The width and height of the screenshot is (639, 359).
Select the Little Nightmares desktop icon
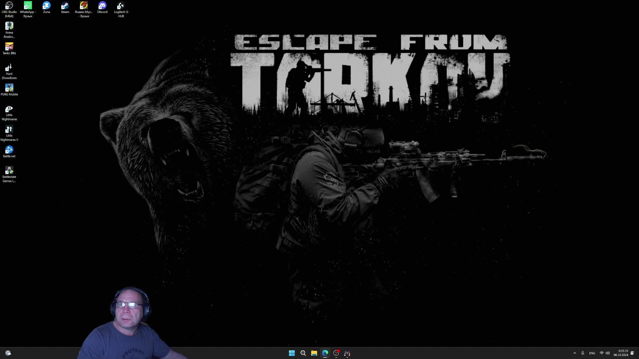9,113
